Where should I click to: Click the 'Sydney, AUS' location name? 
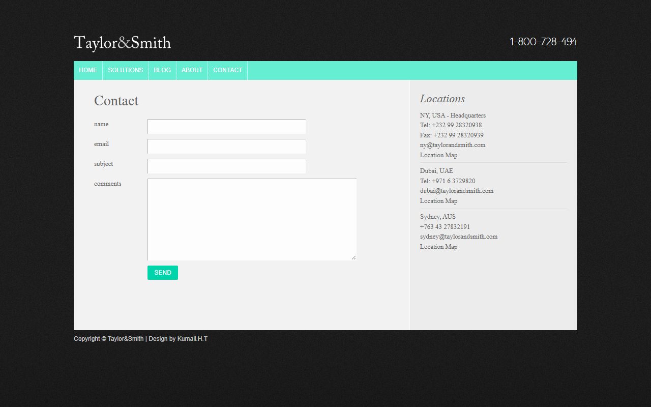coord(438,217)
